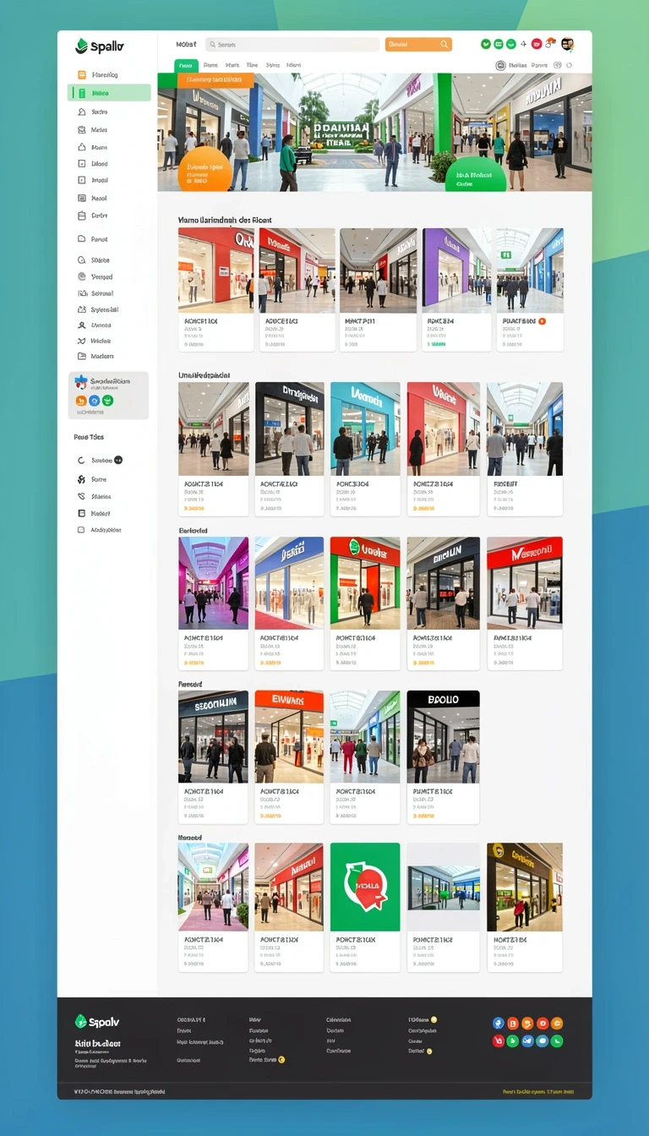Open the SECOCHUN black storefront card
649x1136 pixels.
(x=213, y=756)
